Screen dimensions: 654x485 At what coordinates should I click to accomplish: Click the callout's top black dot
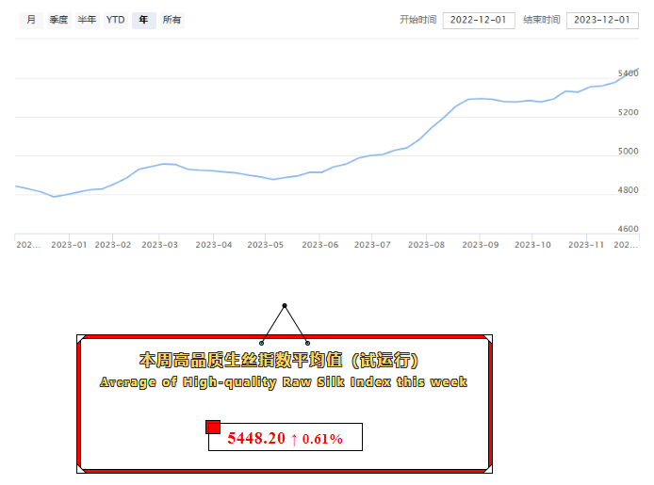click(284, 305)
